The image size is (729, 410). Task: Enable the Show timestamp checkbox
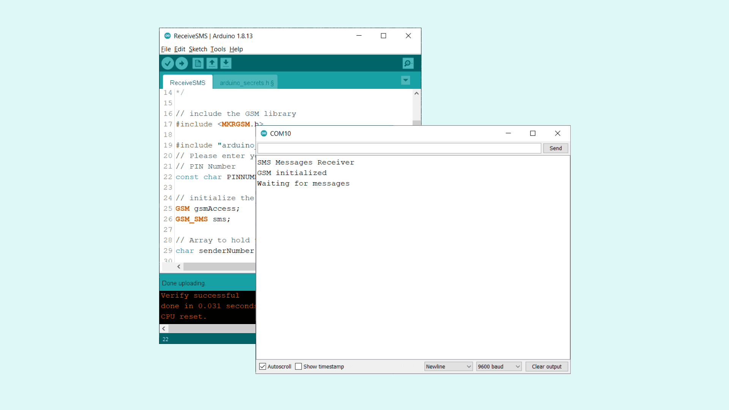click(298, 366)
